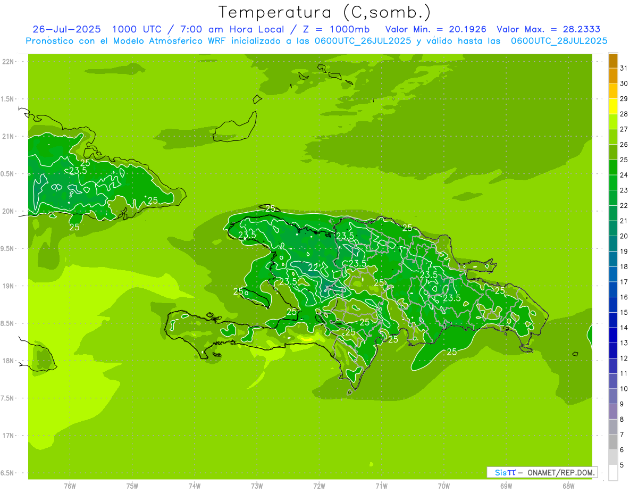638x493 pixels.
Task: Click the "Valor Max. = 28.2333" readout
Action: pyautogui.click(x=548, y=29)
